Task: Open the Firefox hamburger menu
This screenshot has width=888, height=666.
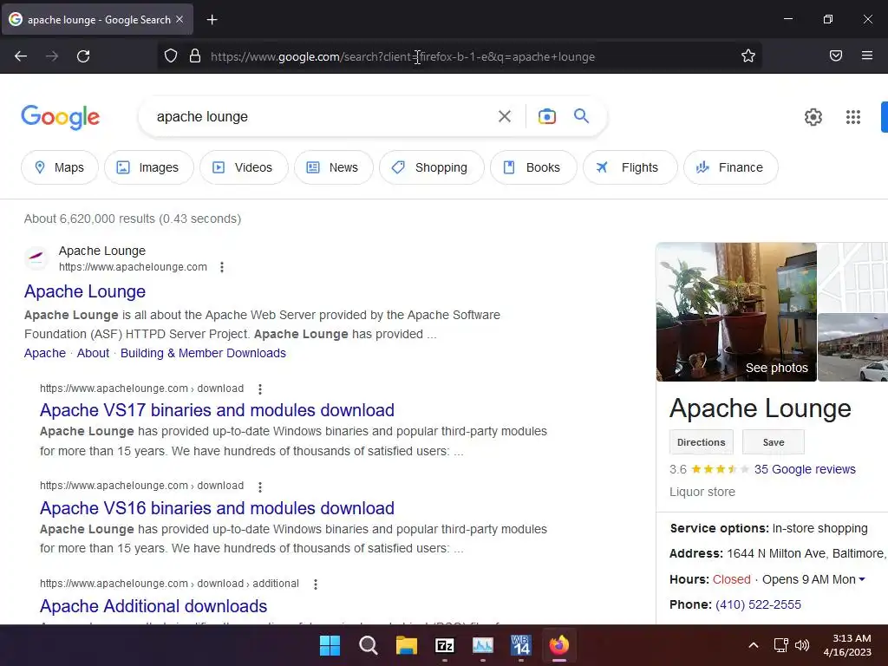Action: point(866,55)
